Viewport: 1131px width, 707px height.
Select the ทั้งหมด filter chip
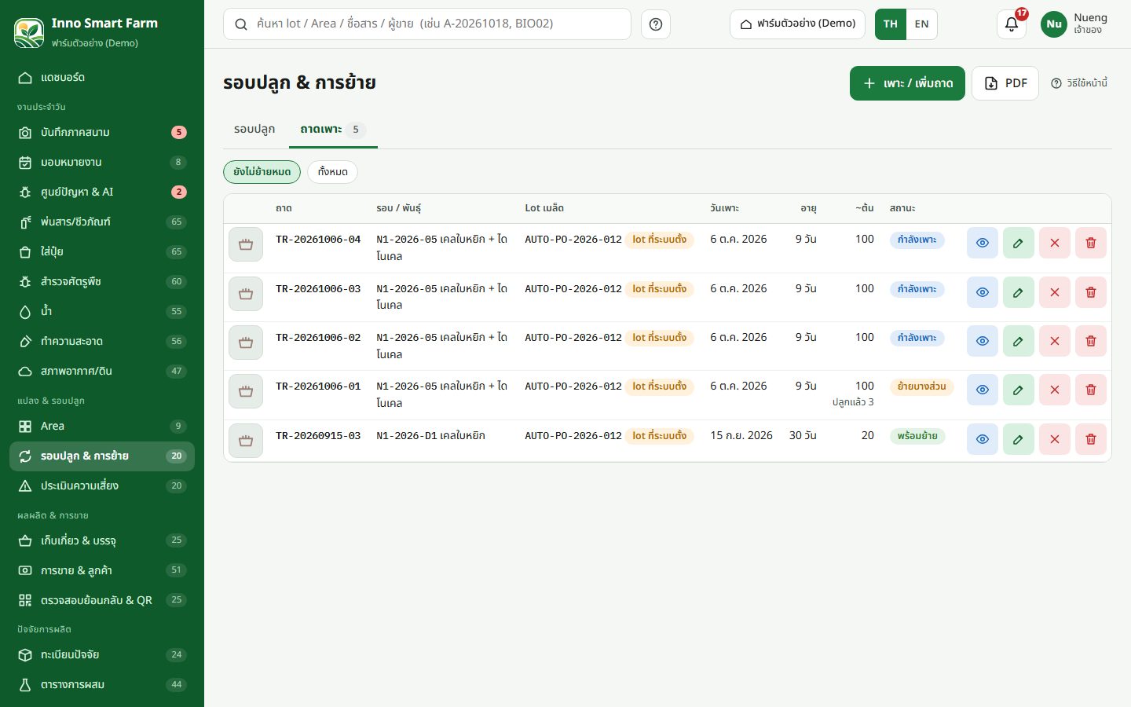332,172
